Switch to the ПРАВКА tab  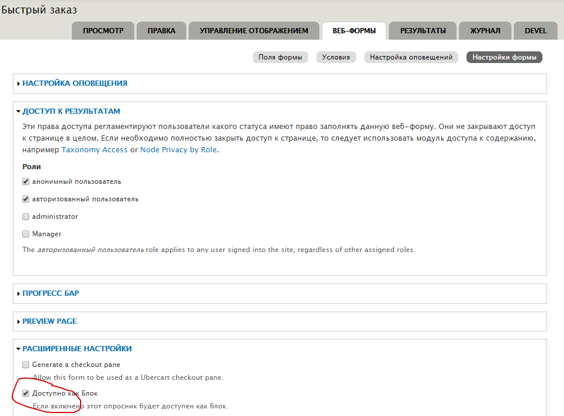pos(161,31)
